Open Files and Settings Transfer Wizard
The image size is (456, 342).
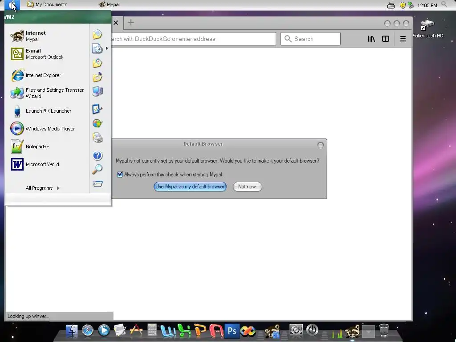pyautogui.click(x=46, y=93)
